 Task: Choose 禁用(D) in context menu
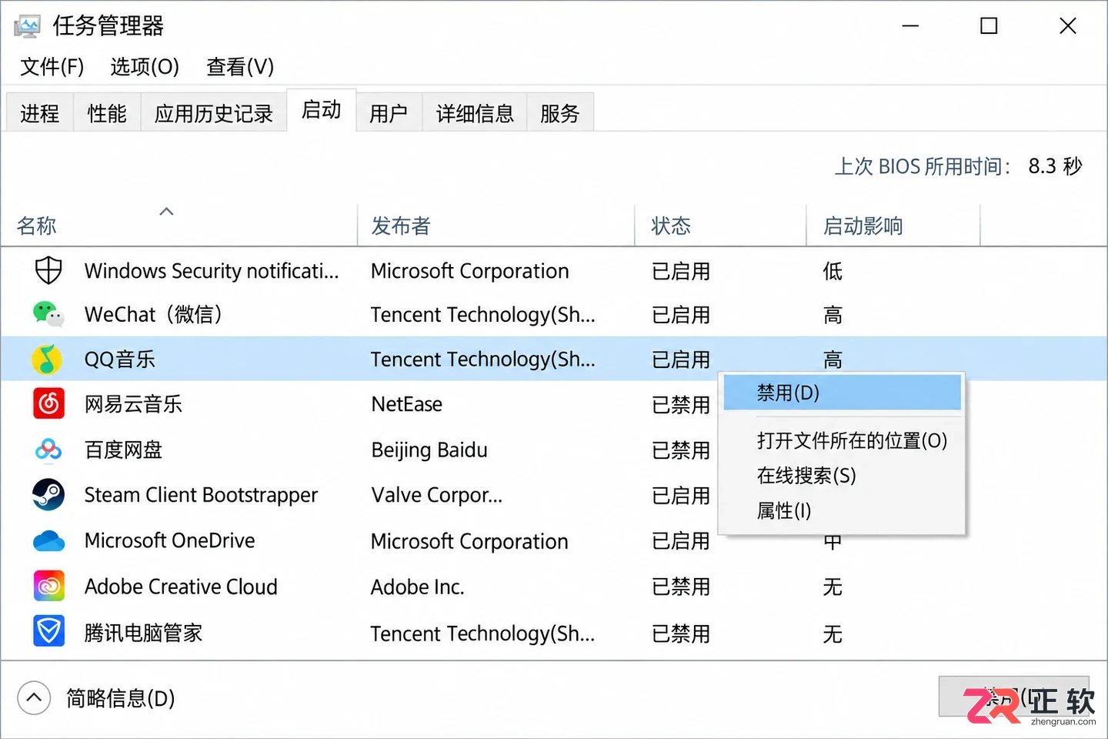pyautogui.click(x=843, y=393)
